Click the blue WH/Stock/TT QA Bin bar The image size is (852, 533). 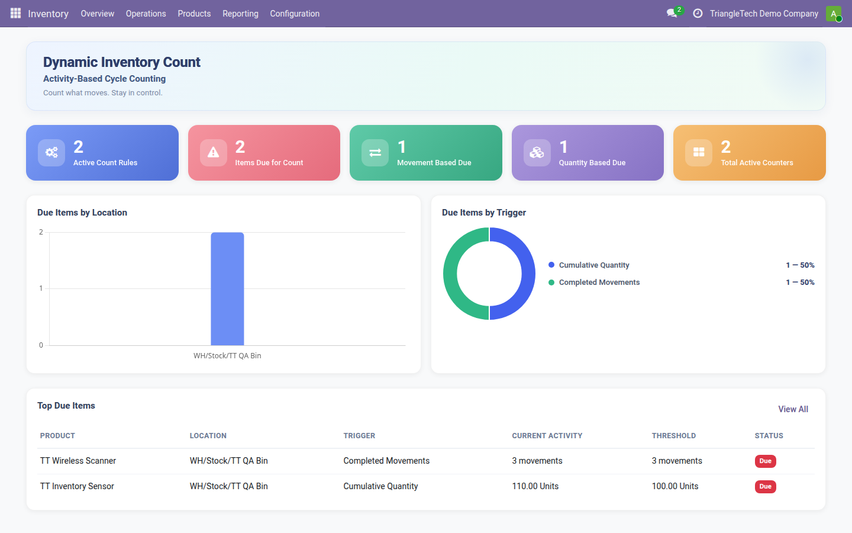(x=227, y=289)
